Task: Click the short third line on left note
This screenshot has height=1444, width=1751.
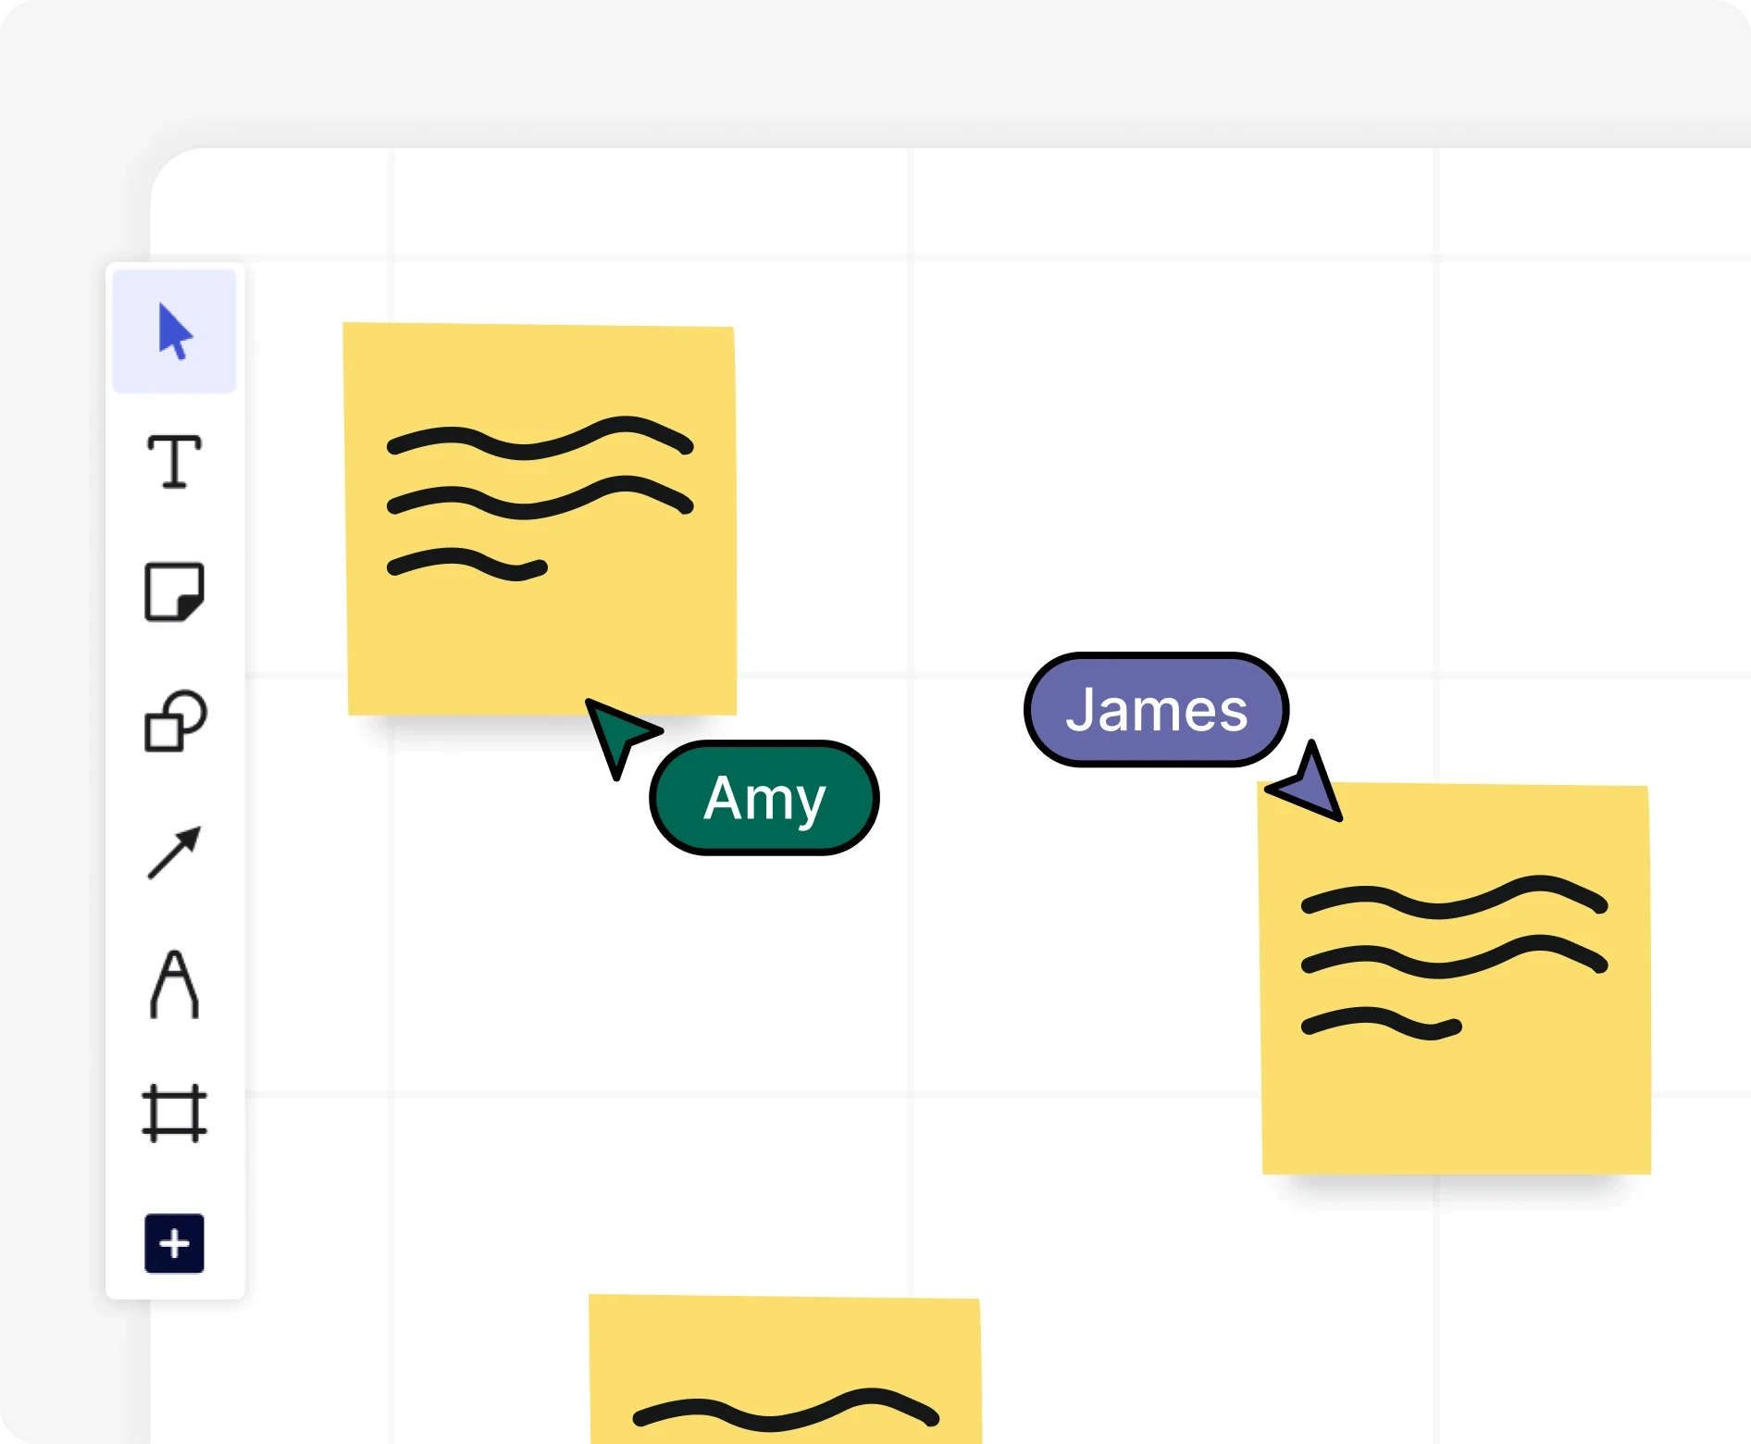Action: pos(467,563)
